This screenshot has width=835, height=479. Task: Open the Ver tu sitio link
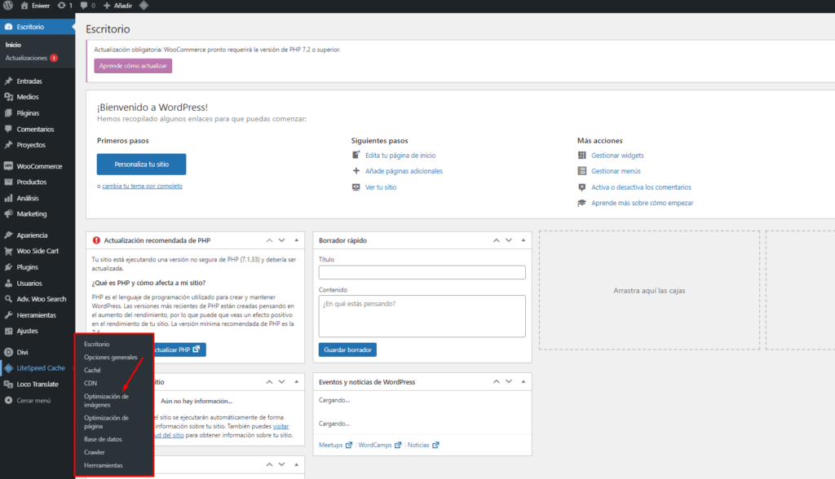[x=381, y=187]
